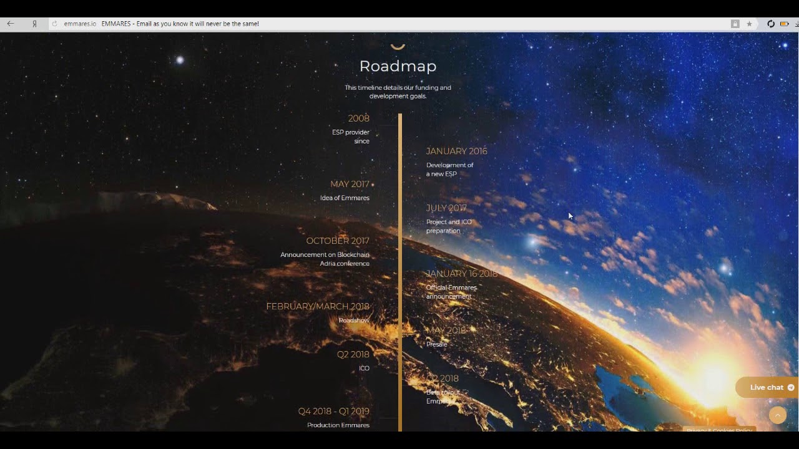Open Privacy & Cookies Policy link

[719, 430]
